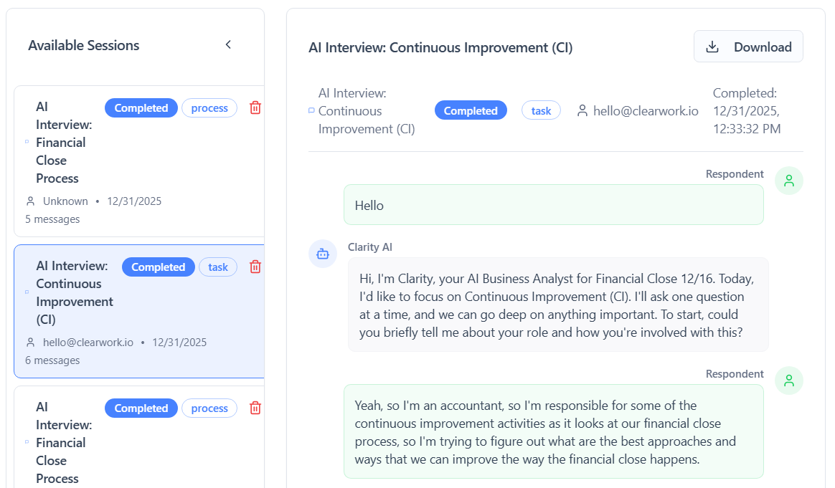Open the bottom Financial Close Process session
The height and width of the screenshot is (488, 835).
coord(139,437)
